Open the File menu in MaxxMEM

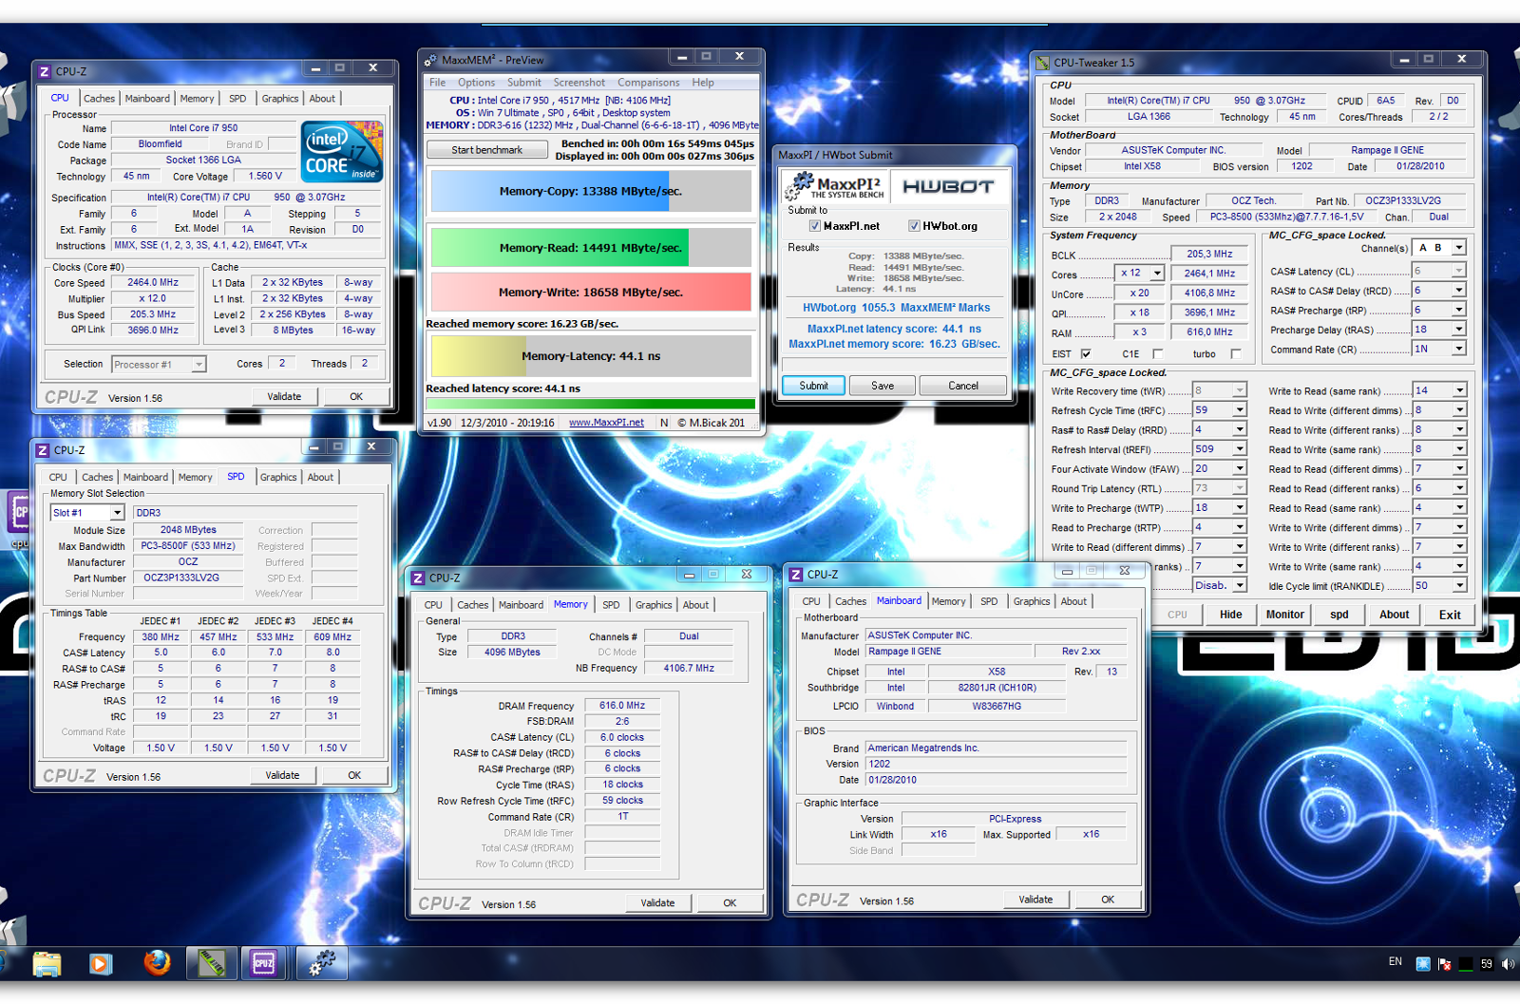pyautogui.click(x=437, y=83)
